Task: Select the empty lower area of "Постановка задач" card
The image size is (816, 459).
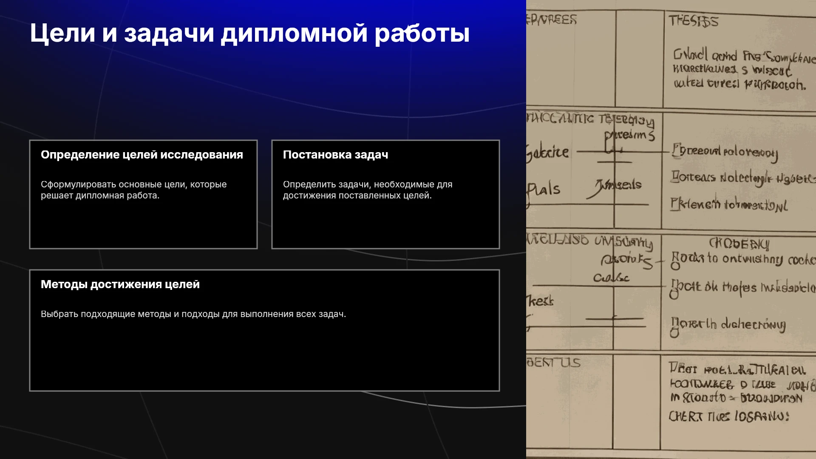Action: click(385, 224)
